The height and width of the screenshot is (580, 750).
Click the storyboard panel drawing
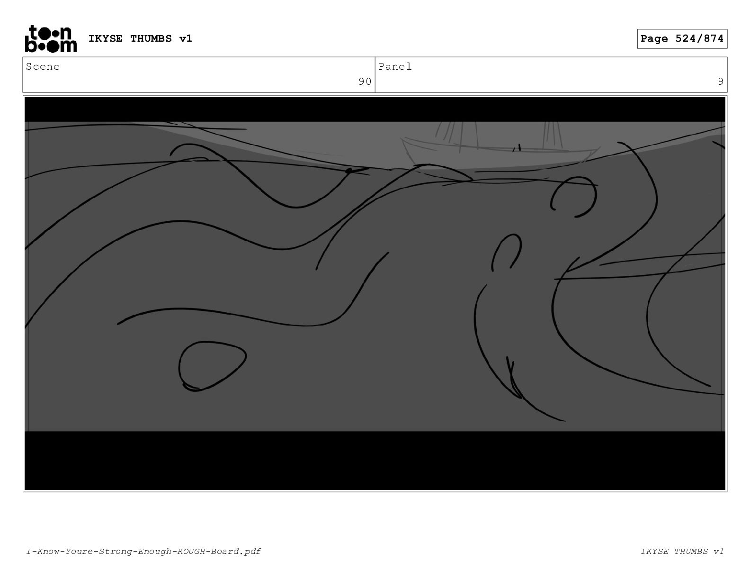[375, 293]
